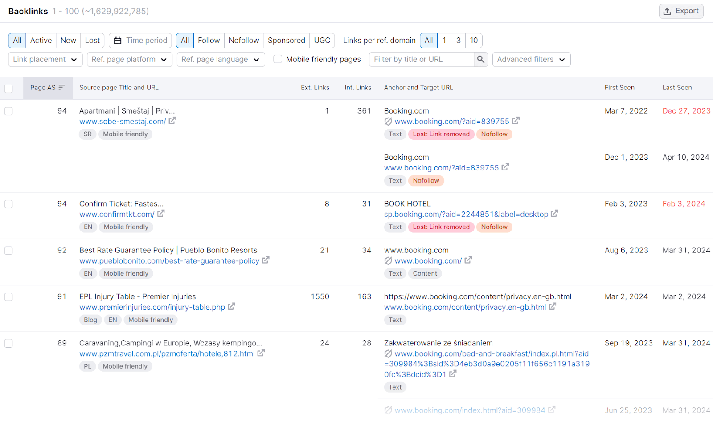Filter by Nofollow links

pos(244,41)
